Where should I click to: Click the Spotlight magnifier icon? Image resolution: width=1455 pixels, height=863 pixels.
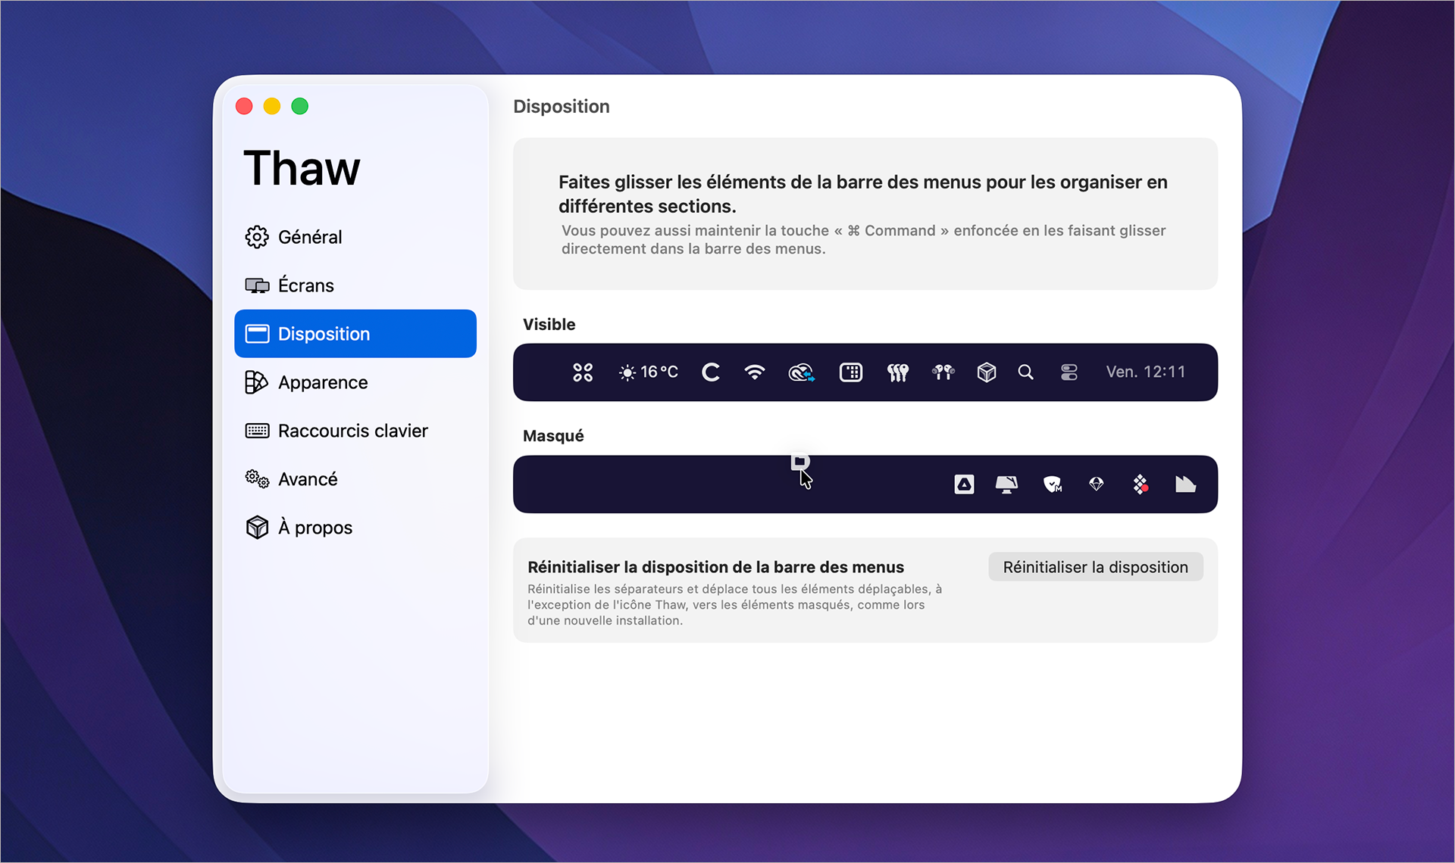coord(1025,372)
